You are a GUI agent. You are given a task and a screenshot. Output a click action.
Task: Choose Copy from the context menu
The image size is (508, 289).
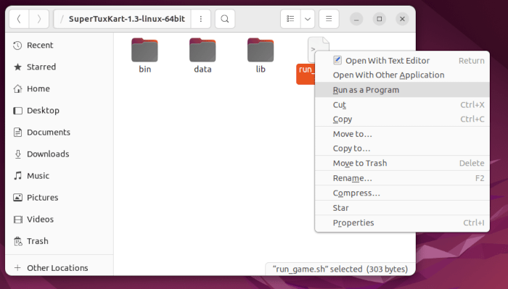[402, 120]
